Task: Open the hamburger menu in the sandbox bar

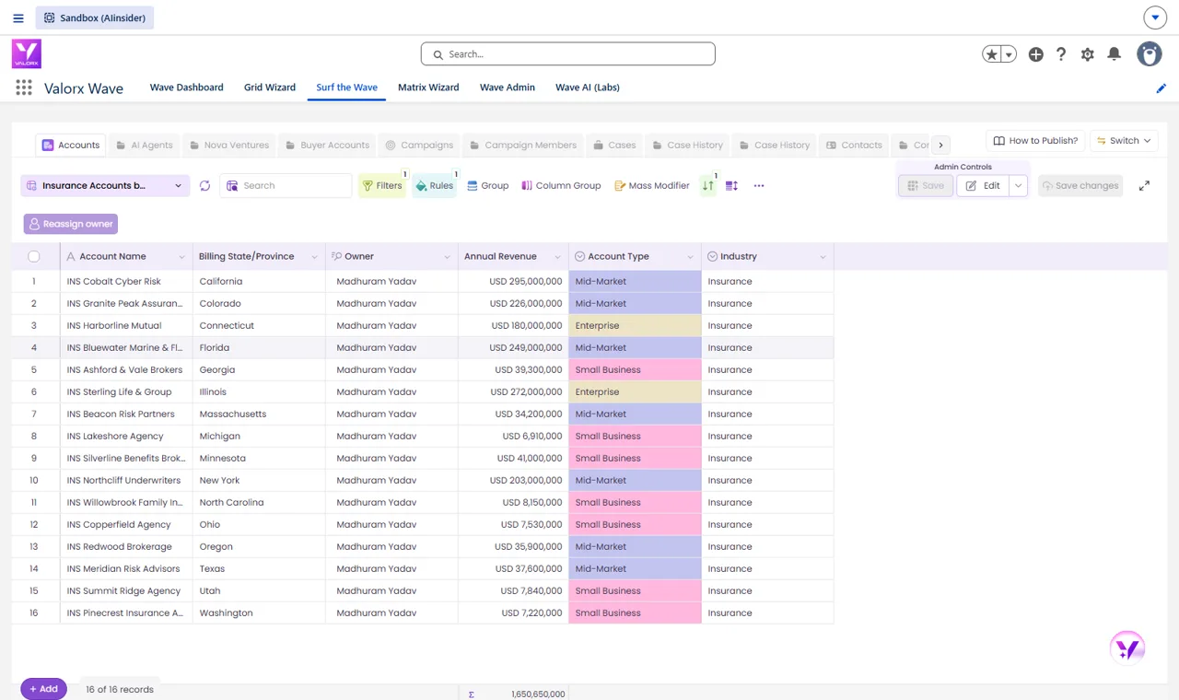Action: (x=18, y=17)
